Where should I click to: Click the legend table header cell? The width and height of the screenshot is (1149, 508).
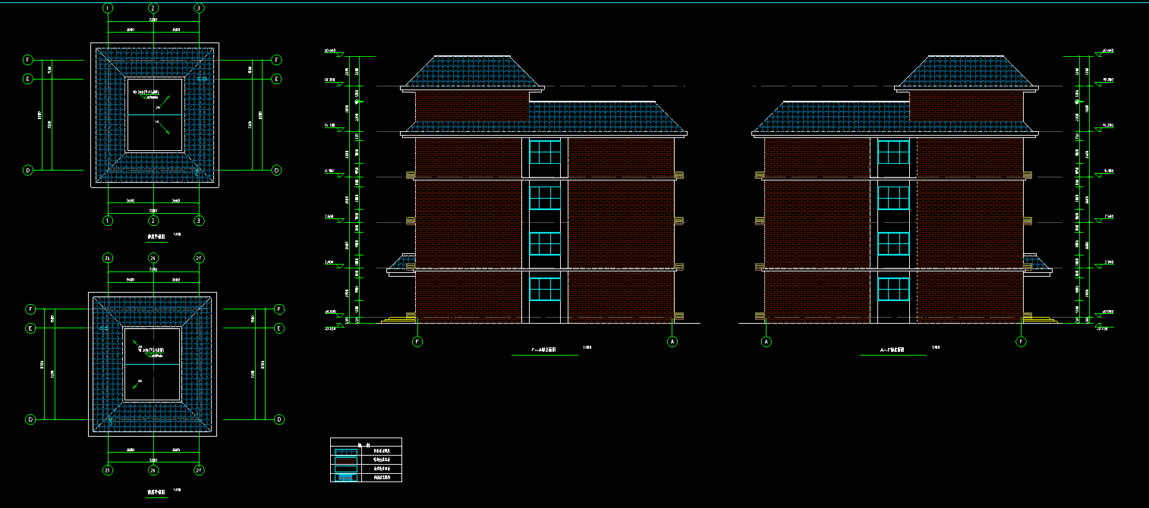coord(366,442)
